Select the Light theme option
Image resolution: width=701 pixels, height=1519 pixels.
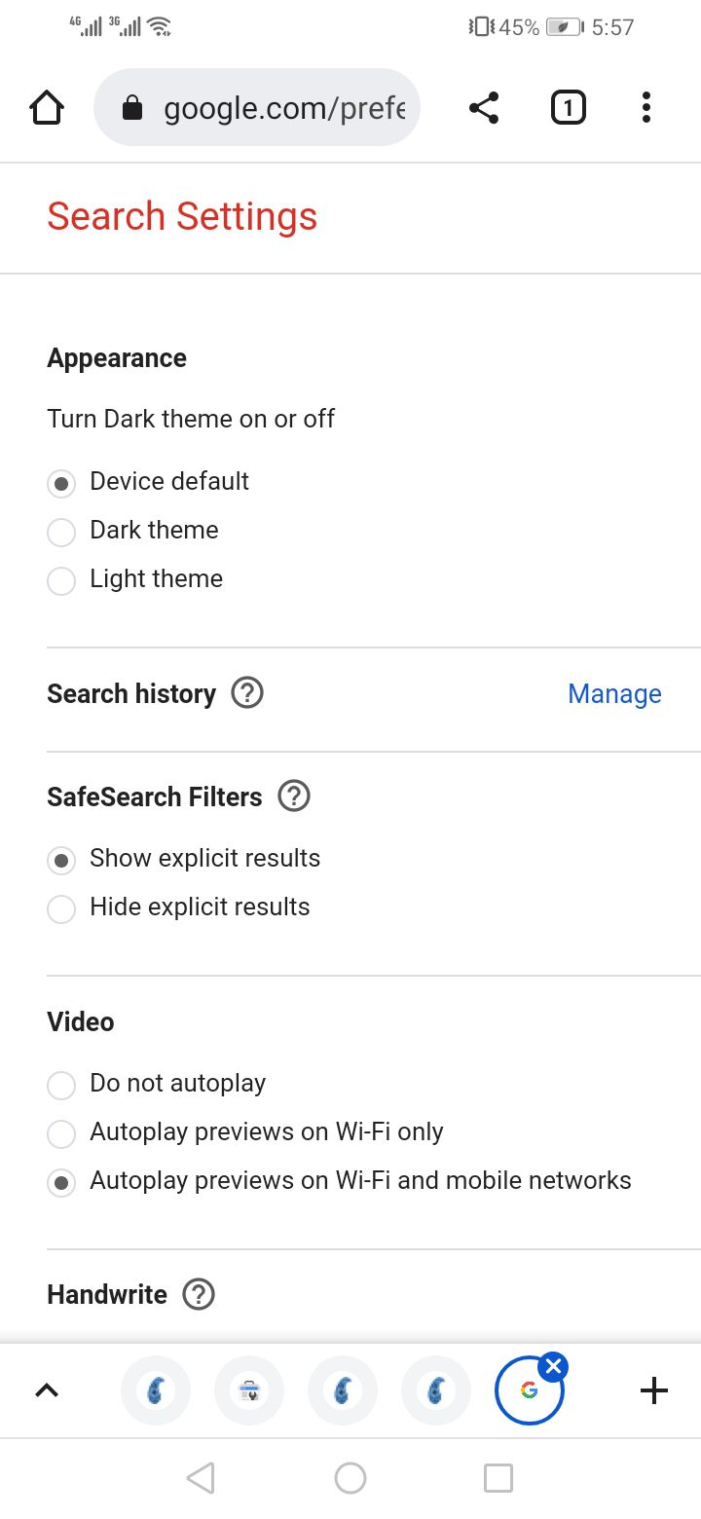point(61,580)
